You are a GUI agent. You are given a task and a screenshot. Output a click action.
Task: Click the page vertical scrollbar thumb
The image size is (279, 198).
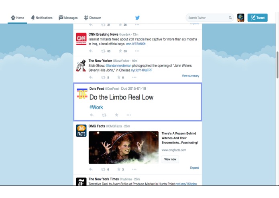[x=277, y=65]
